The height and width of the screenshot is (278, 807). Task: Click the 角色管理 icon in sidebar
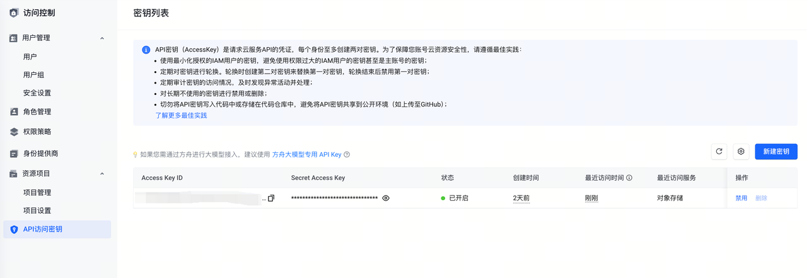tap(14, 112)
